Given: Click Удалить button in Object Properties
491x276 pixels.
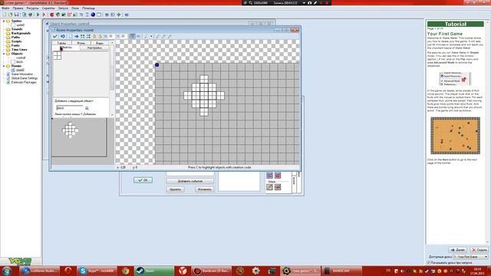Looking at the screenshot, I should [x=175, y=189].
